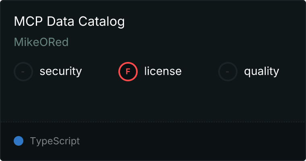Screen dimensions: 306x161
Task: Select the security label text
Action: [x=61, y=72]
